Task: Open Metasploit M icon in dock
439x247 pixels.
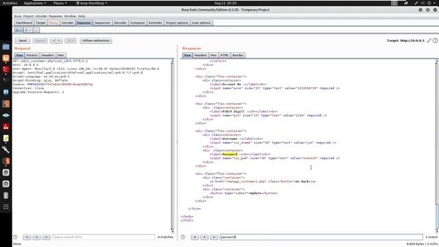Action: [x=6, y=92]
